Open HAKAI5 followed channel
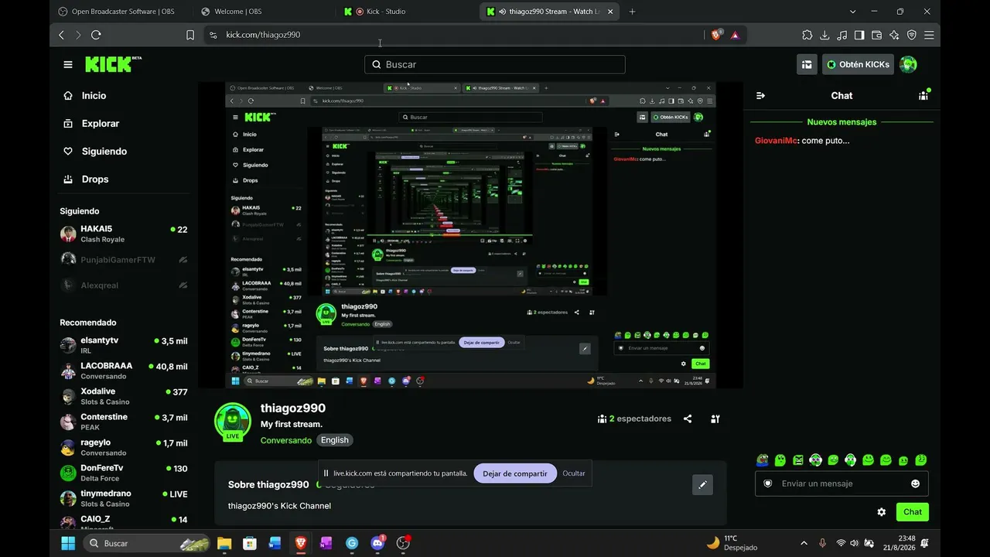990x557 pixels. point(124,234)
